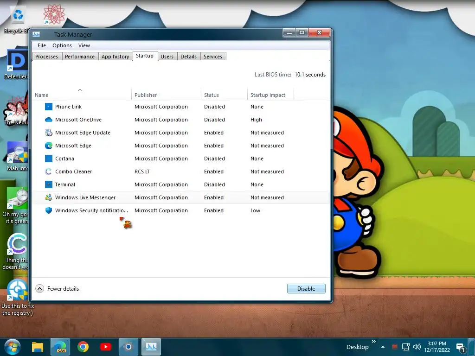The image size is (475, 356).
Task: Sort by the Status column header
Action: [x=224, y=95]
